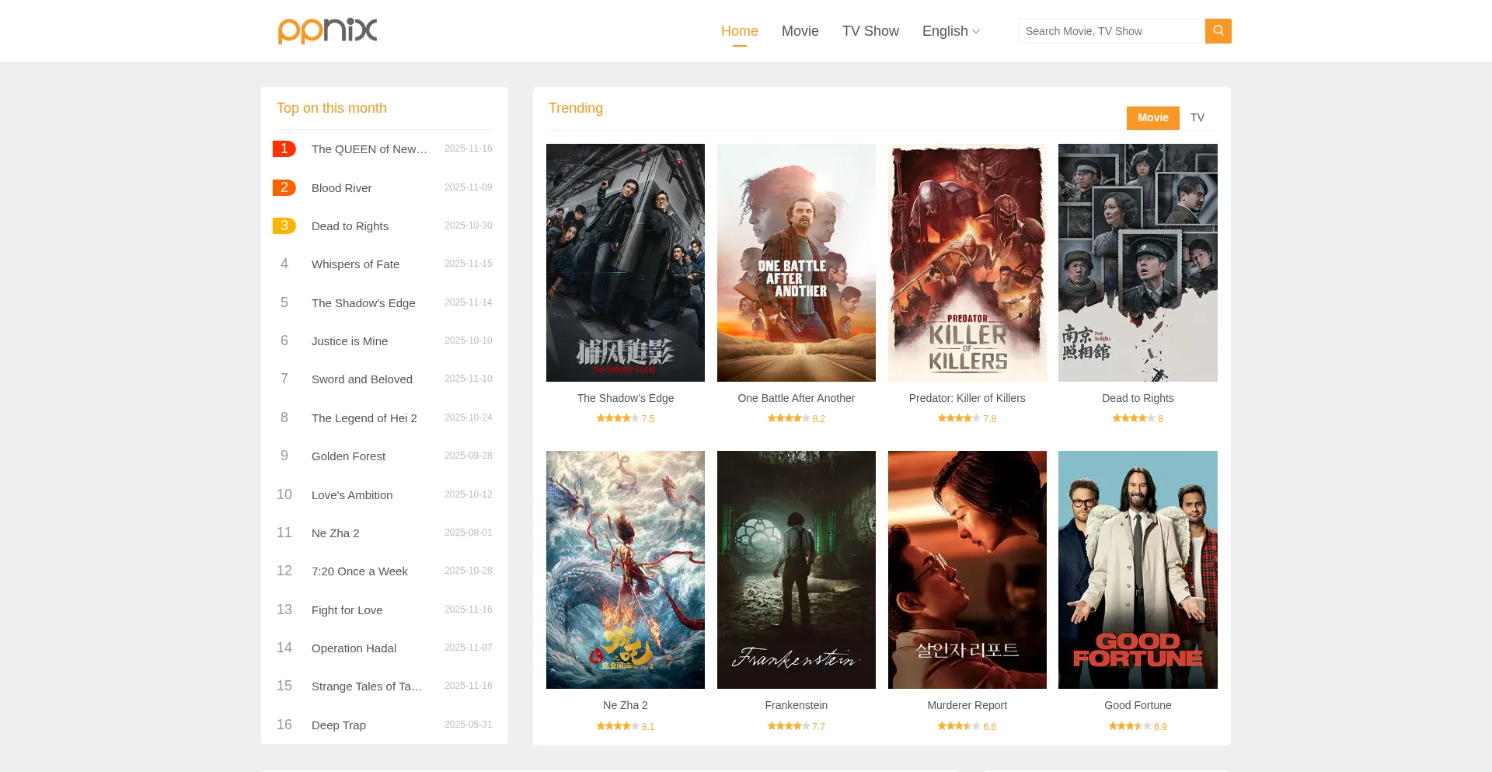
Task: Select the Home navigation tab
Action: click(x=739, y=31)
